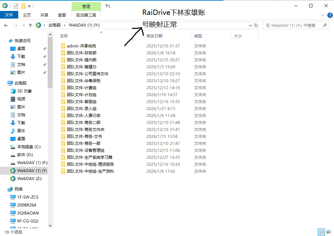The width and height of the screenshot is (334, 236).
Task: Open the 文件 ribbon menu
Action: coord(9,15)
